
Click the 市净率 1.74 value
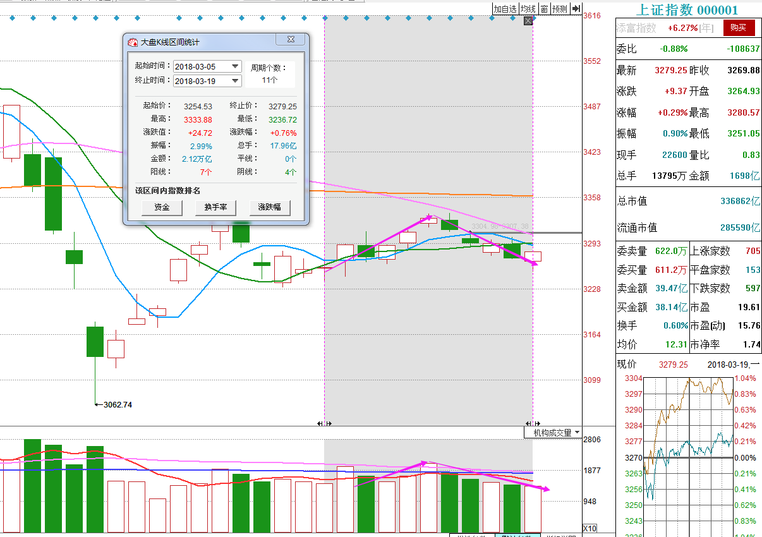(x=752, y=345)
